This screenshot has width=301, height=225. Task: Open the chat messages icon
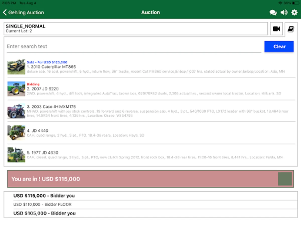point(273,12)
